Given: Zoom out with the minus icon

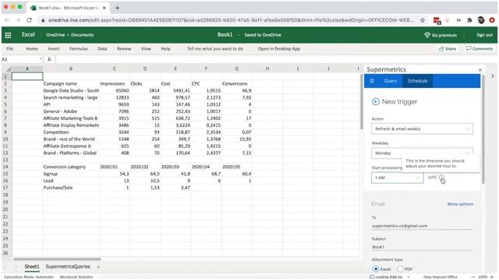Looking at the screenshot, I should 472,277.
